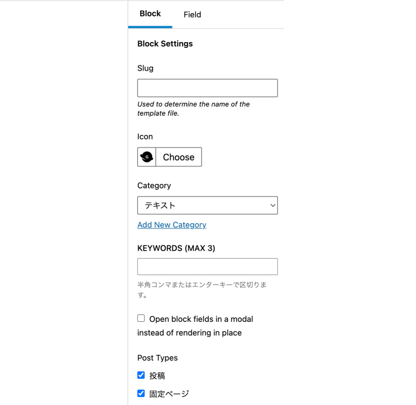Uncheck the 固定ページ post type checkbox
Viewport: 416px width, 405px height.
(x=141, y=393)
